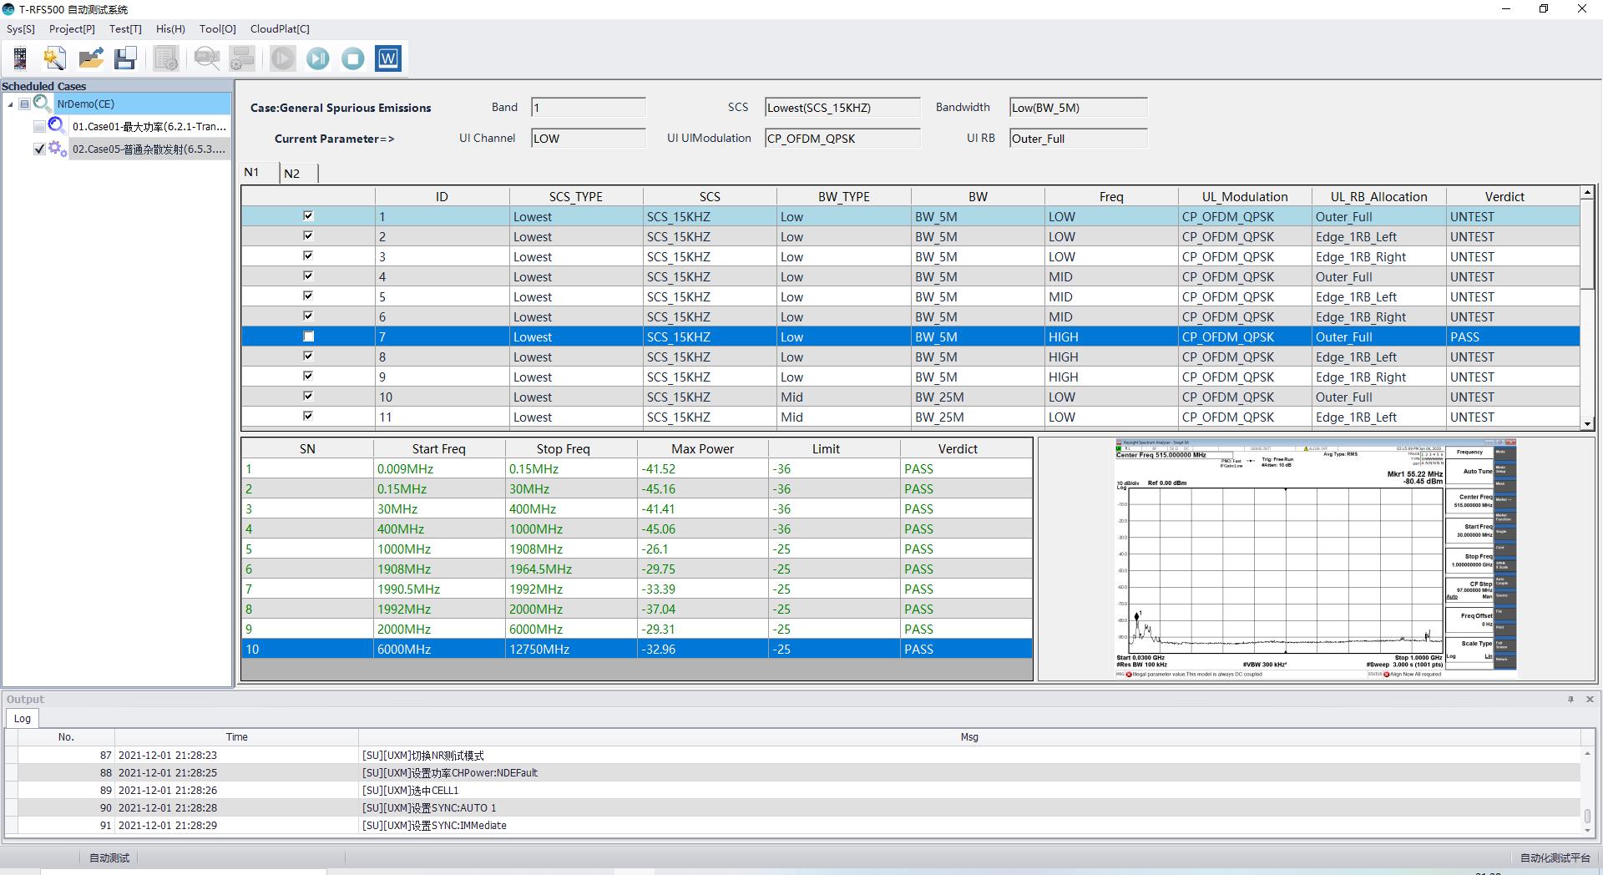Click the step/pause playback toolbar icon
Screen dimensions: 1603x875
(x=317, y=58)
